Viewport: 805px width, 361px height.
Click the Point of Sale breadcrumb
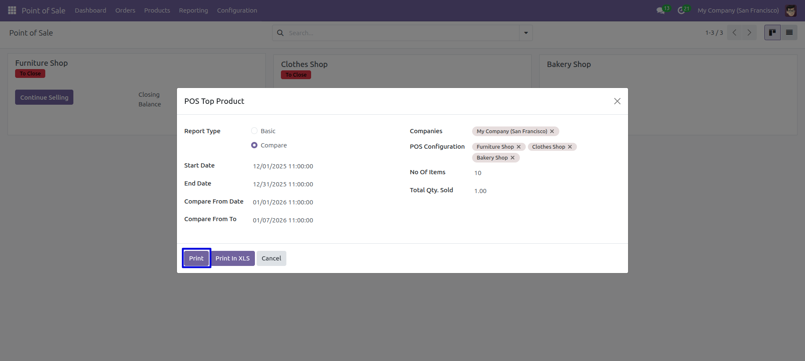point(31,33)
